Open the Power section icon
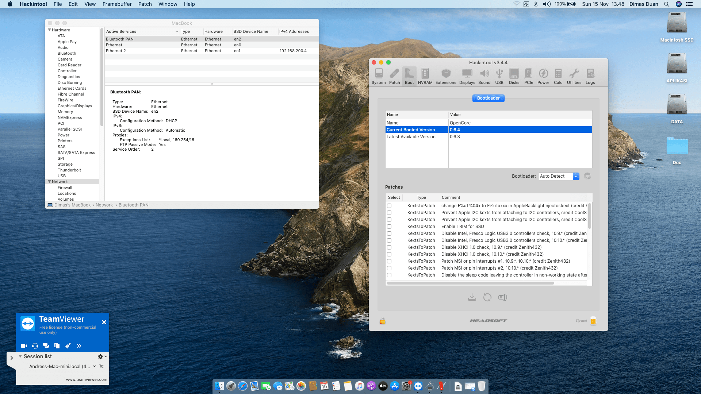Image resolution: width=701 pixels, height=394 pixels. point(543,77)
